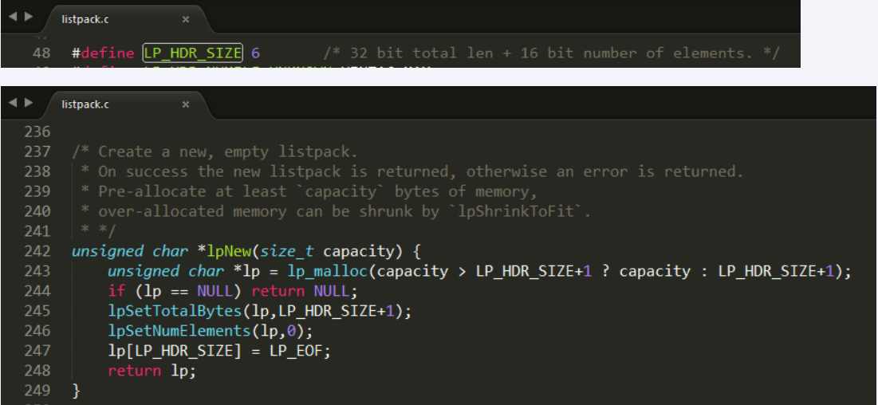The width and height of the screenshot is (878, 405).
Task: Click the left tab-navigation arrow in the lower pane
Action: pyautogui.click(x=12, y=103)
